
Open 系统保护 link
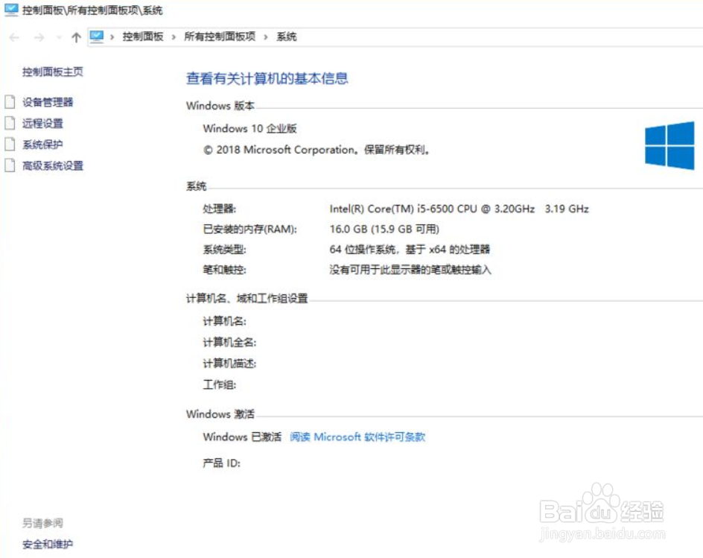[42, 145]
